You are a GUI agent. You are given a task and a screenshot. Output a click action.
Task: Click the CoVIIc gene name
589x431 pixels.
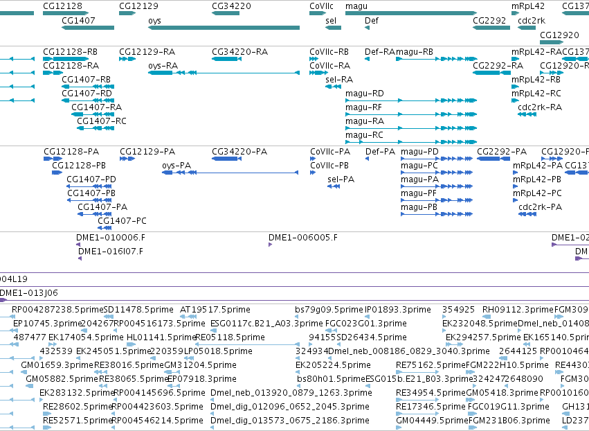coord(321,6)
